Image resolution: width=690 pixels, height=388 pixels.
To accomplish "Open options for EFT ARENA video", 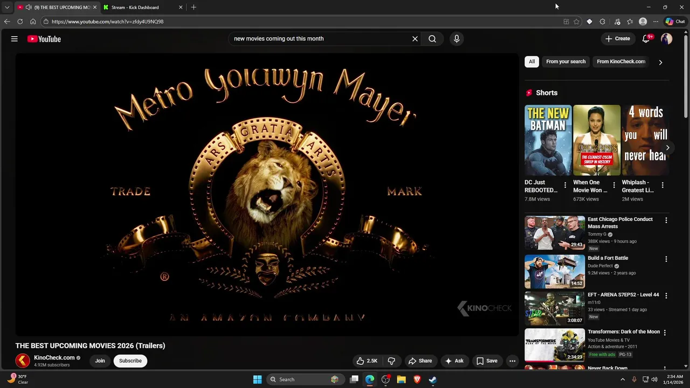I will point(666,296).
